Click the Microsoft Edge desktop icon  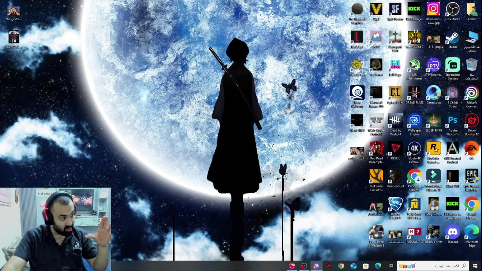point(472,236)
